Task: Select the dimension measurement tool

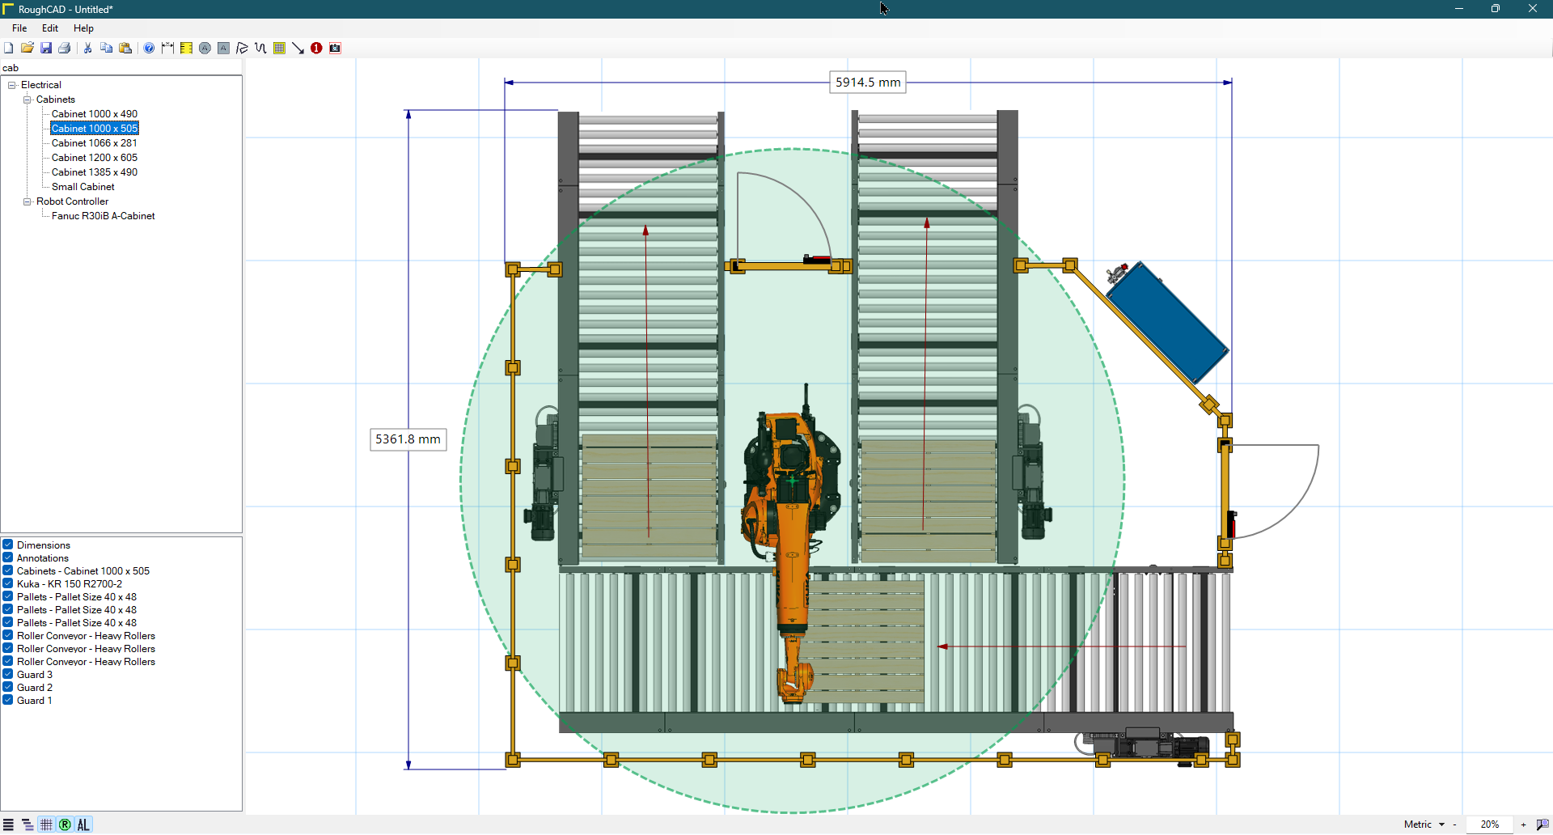Action: [167, 49]
